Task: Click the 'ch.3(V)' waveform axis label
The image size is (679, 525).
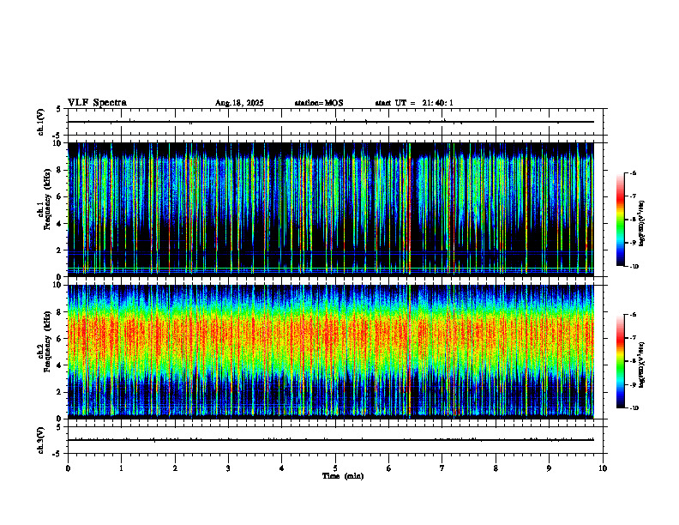Action: (x=41, y=440)
